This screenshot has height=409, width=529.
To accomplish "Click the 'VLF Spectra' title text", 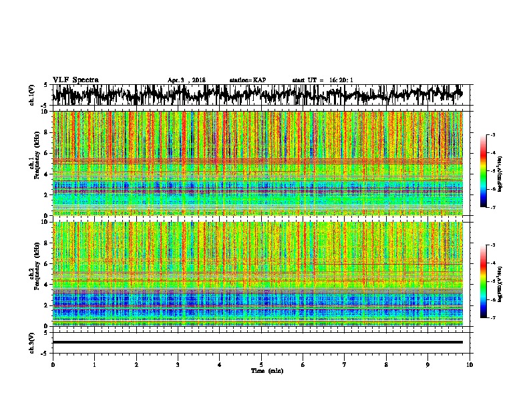I will click(x=75, y=80).
